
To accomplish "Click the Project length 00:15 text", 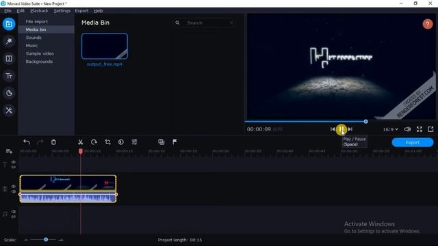I will (180, 240).
